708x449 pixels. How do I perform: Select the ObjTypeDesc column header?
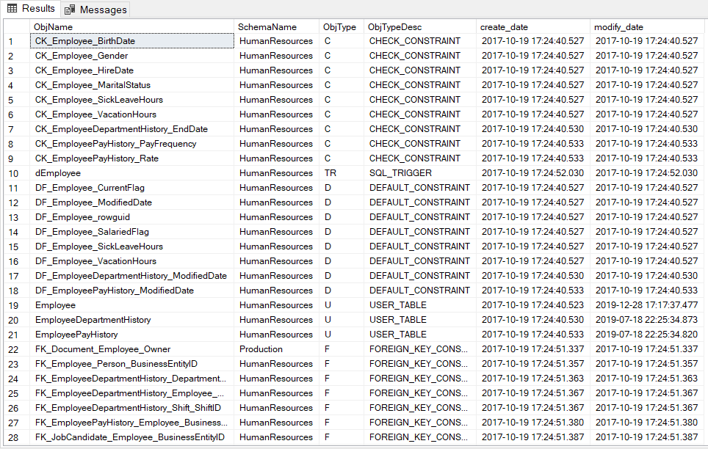[420, 27]
